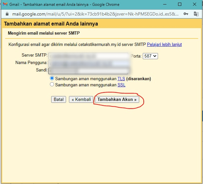Image resolution: width=203 pixels, height=184 pixels.
Task: Open the SSL link
Action: 121,85
